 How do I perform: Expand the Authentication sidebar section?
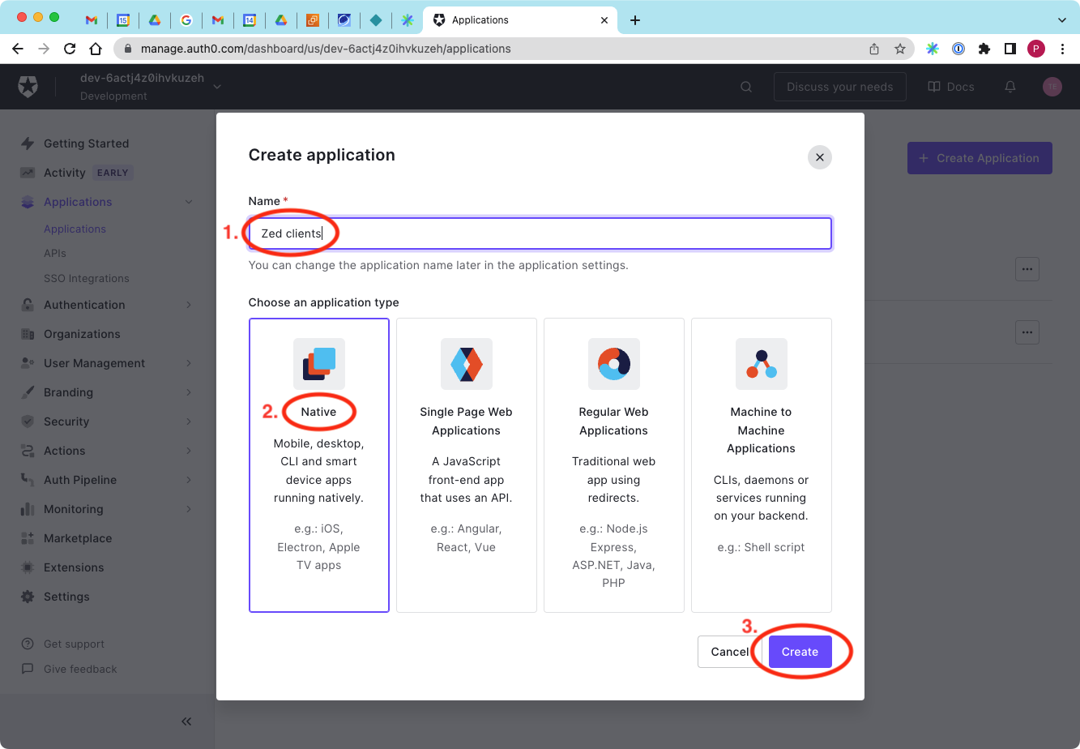pyautogui.click(x=189, y=305)
